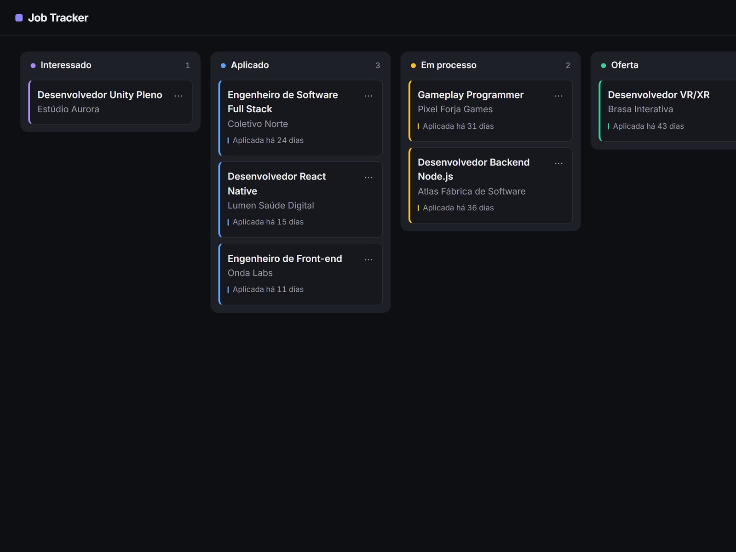
Task: Click the Lumen Saúde Digital company name
Action: (270, 206)
